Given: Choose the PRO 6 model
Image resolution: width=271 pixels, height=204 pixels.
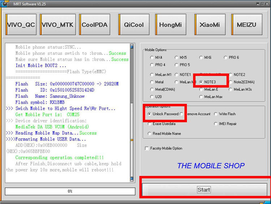Looking at the screenshot, I should [x=231, y=57].
